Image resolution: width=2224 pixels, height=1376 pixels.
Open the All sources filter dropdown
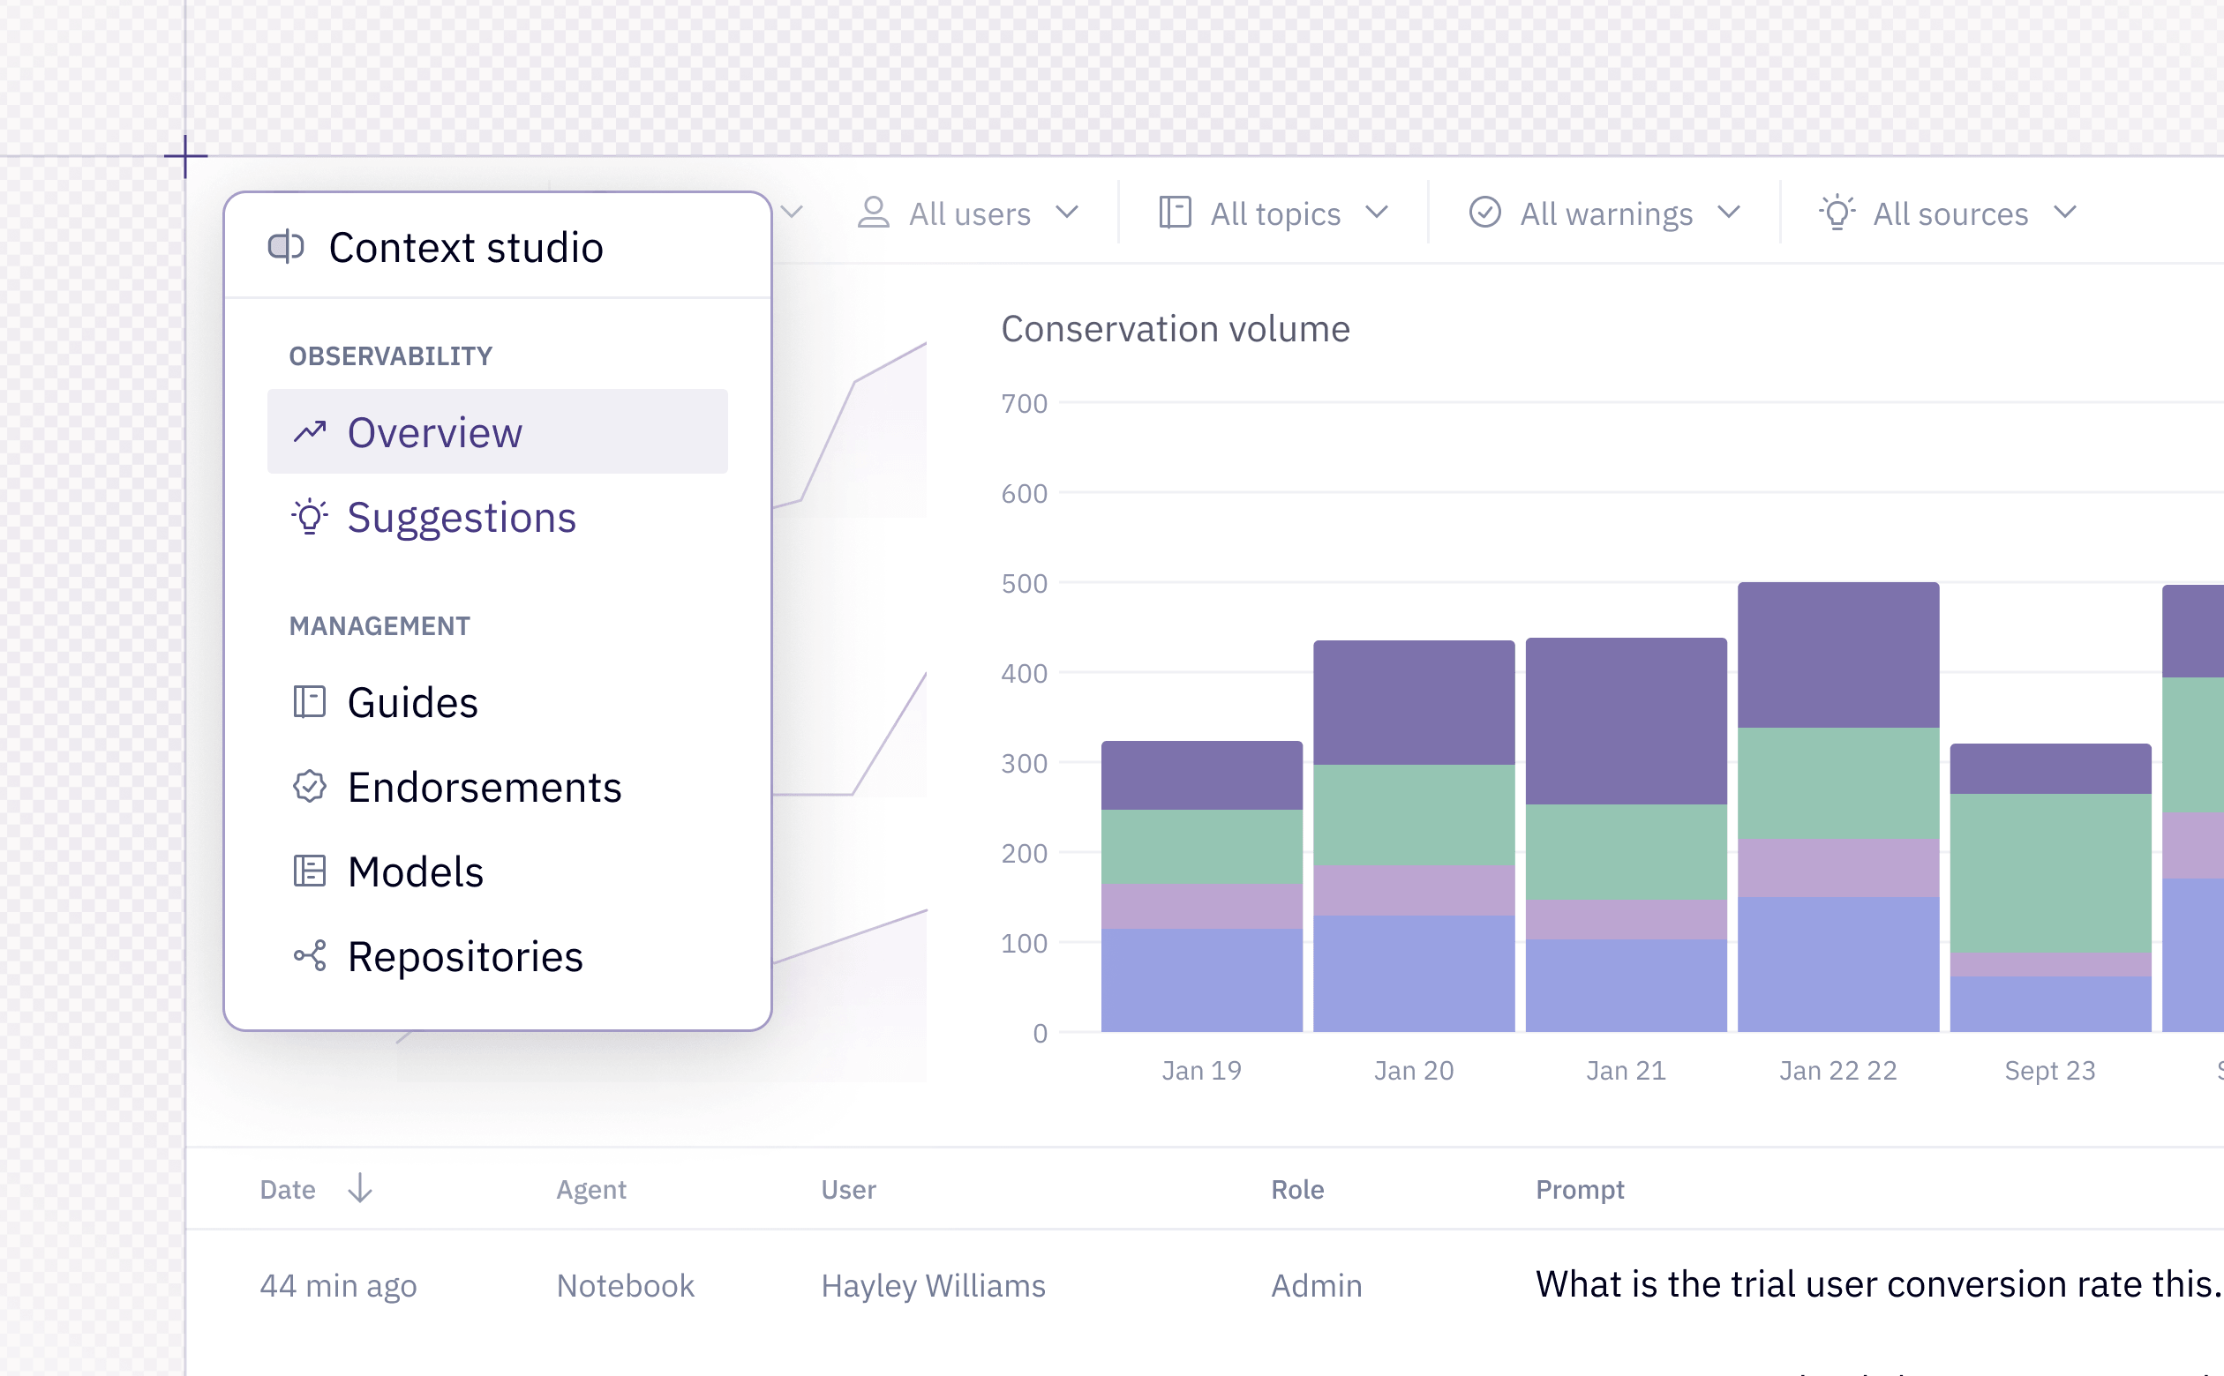pyautogui.click(x=1949, y=213)
